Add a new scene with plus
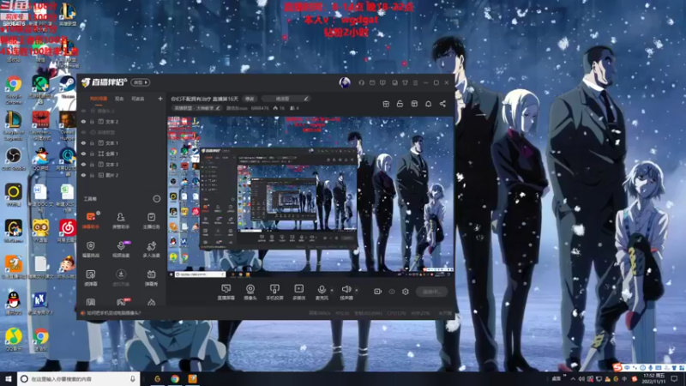The image size is (686, 386). click(x=160, y=99)
